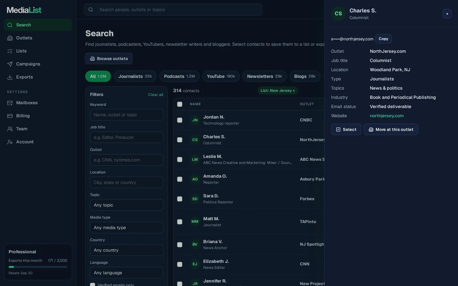
Task: Open the Language dropdown
Action: (x=127, y=273)
